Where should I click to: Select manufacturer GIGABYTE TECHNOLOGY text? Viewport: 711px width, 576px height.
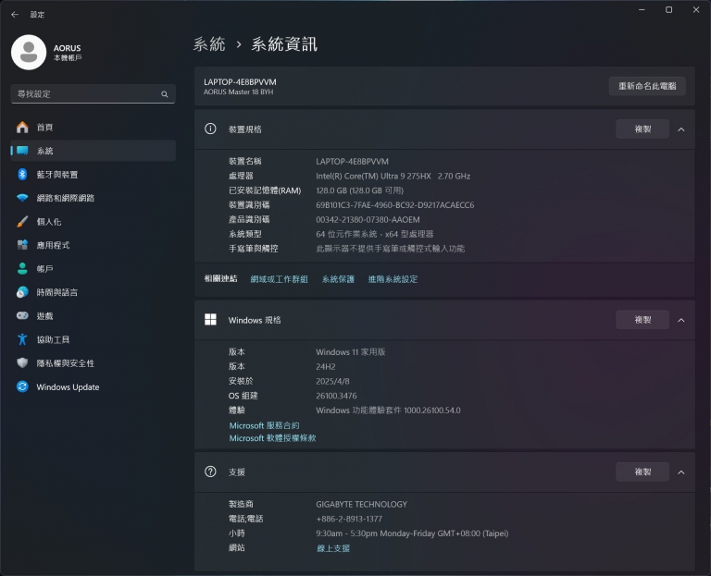coord(361,504)
